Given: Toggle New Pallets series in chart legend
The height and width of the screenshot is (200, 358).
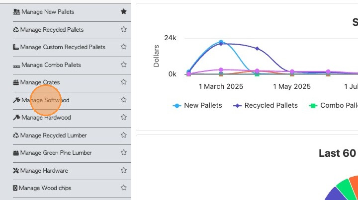Looking at the screenshot, I should point(197,105).
